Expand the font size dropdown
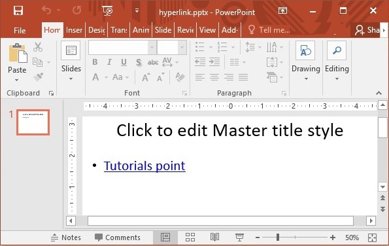This screenshot has height=246, width=389. 182,47
